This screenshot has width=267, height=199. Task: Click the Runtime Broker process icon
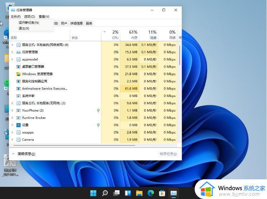tap(18, 118)
